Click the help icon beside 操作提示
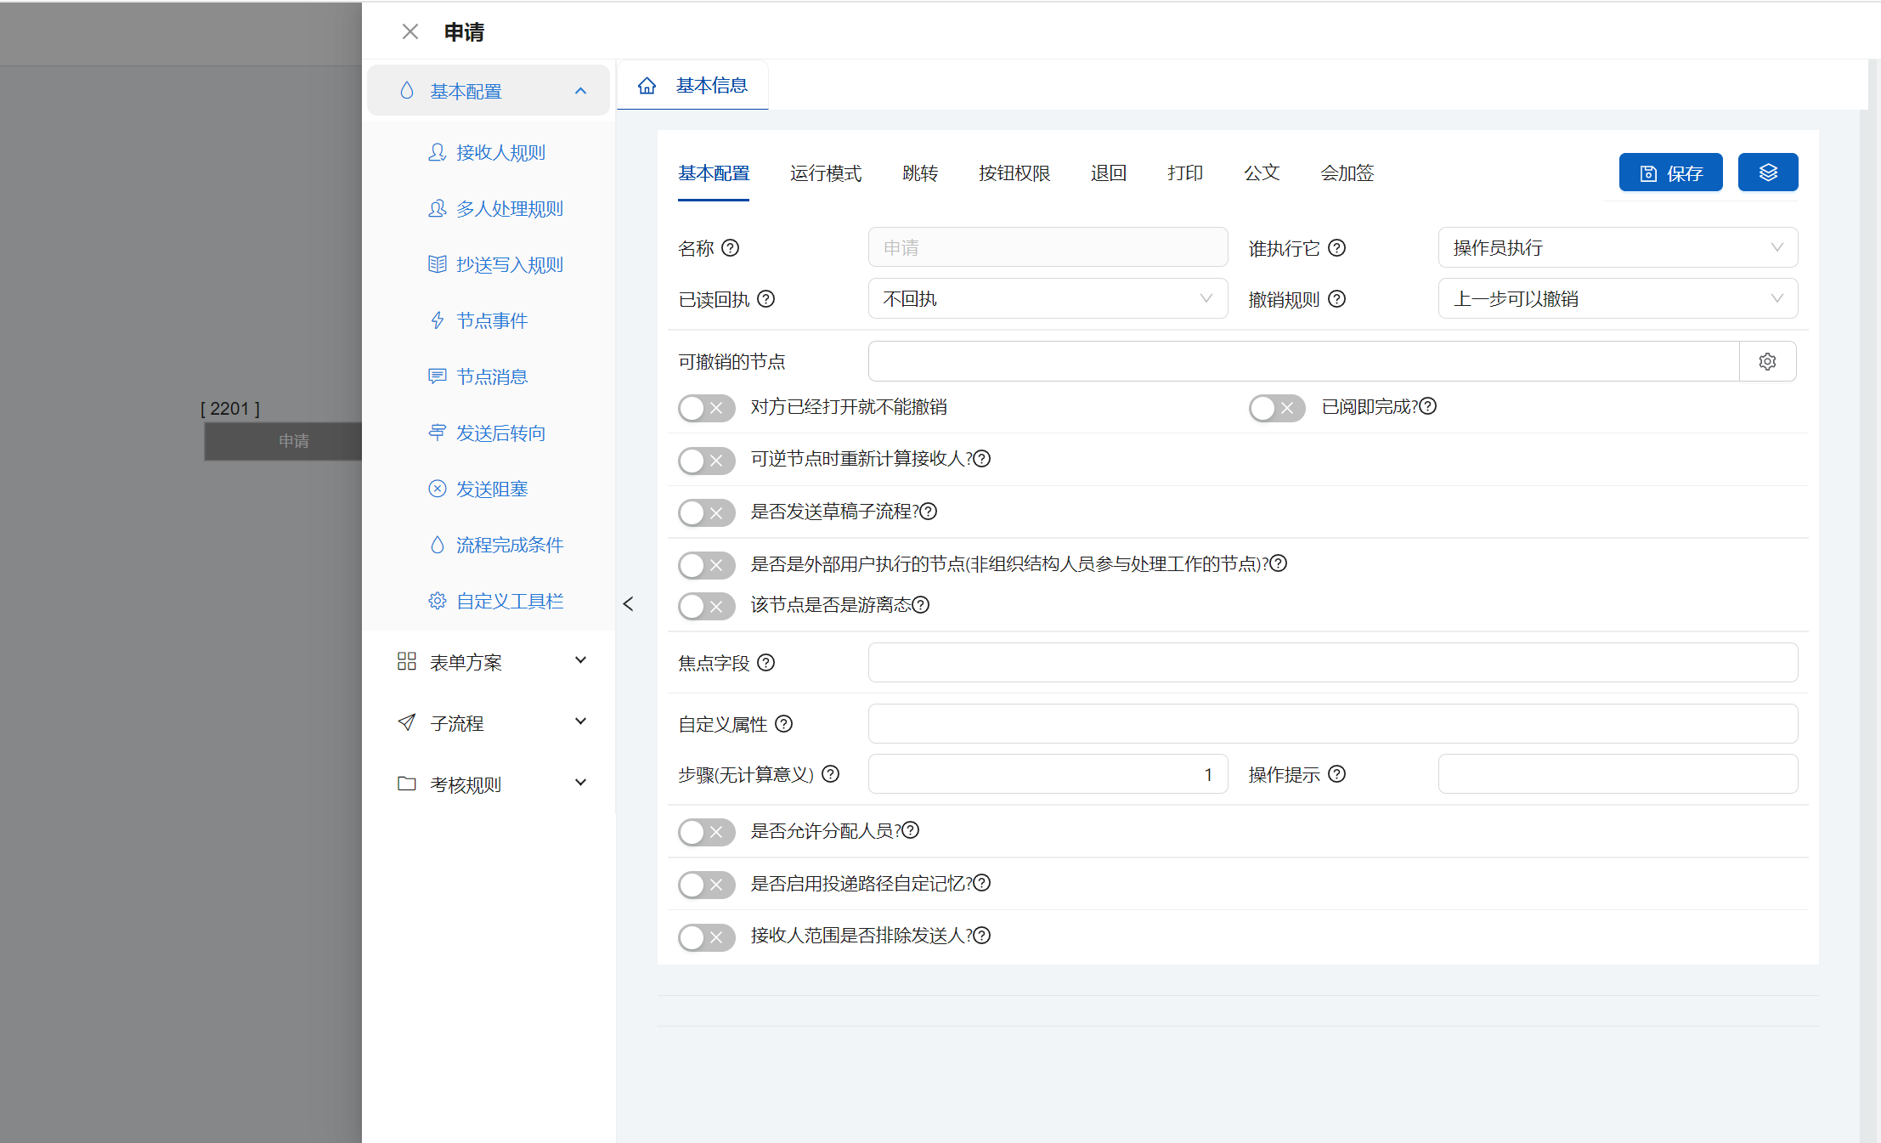This screenshot has height=1143, width=1881. [x=1336, y=773]
